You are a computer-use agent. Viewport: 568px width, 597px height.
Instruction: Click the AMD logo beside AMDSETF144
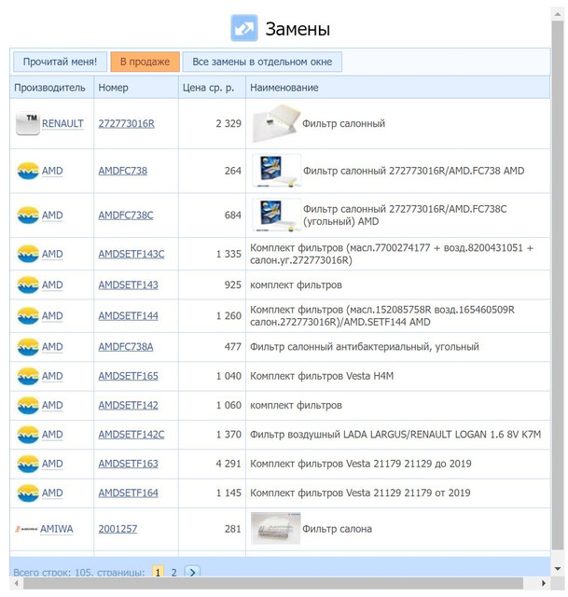(x=28, y=316)
